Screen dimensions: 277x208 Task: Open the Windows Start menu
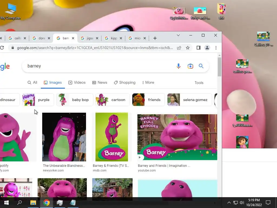(x=6, y=203)
